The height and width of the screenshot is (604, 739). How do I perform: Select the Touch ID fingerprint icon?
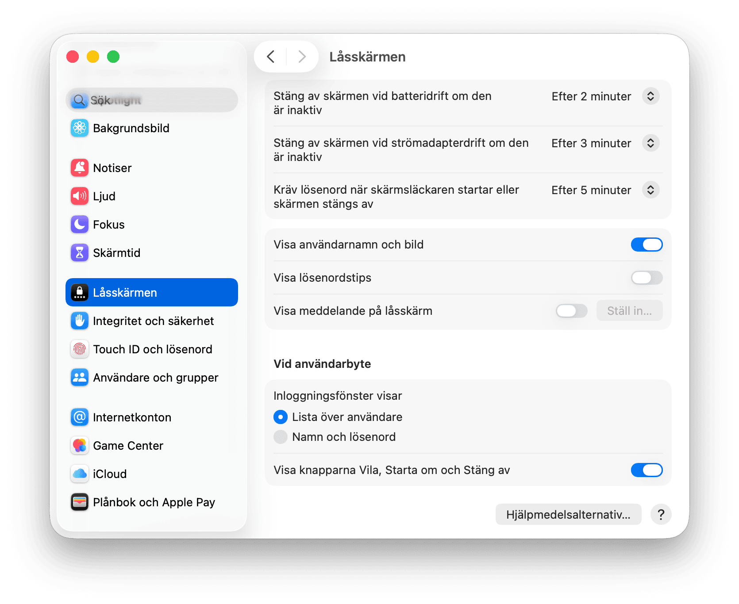tap(79, 349)
